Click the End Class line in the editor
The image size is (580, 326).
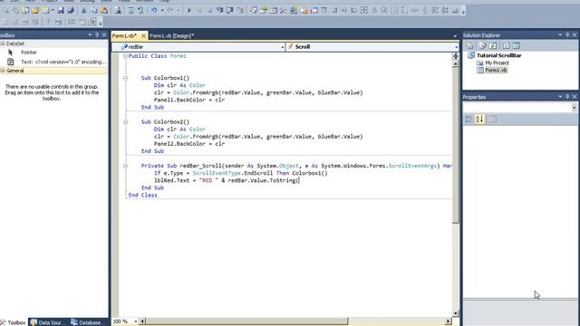pyautogui.click(x=142, y=196)
